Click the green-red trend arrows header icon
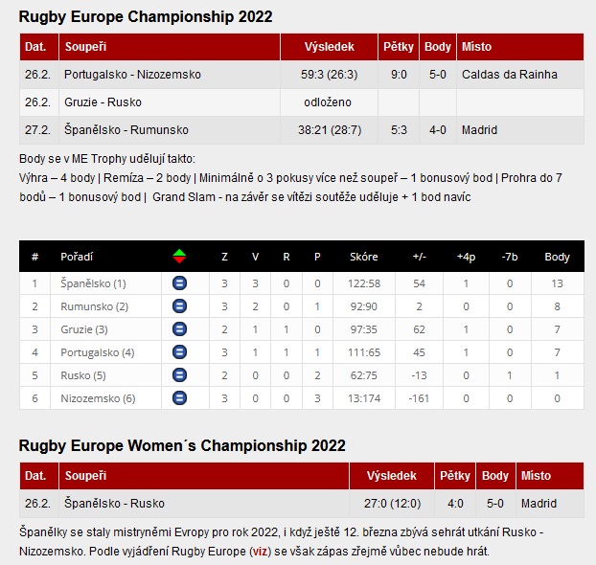Screen dimensions: 596x565 [x=179, y=257]
